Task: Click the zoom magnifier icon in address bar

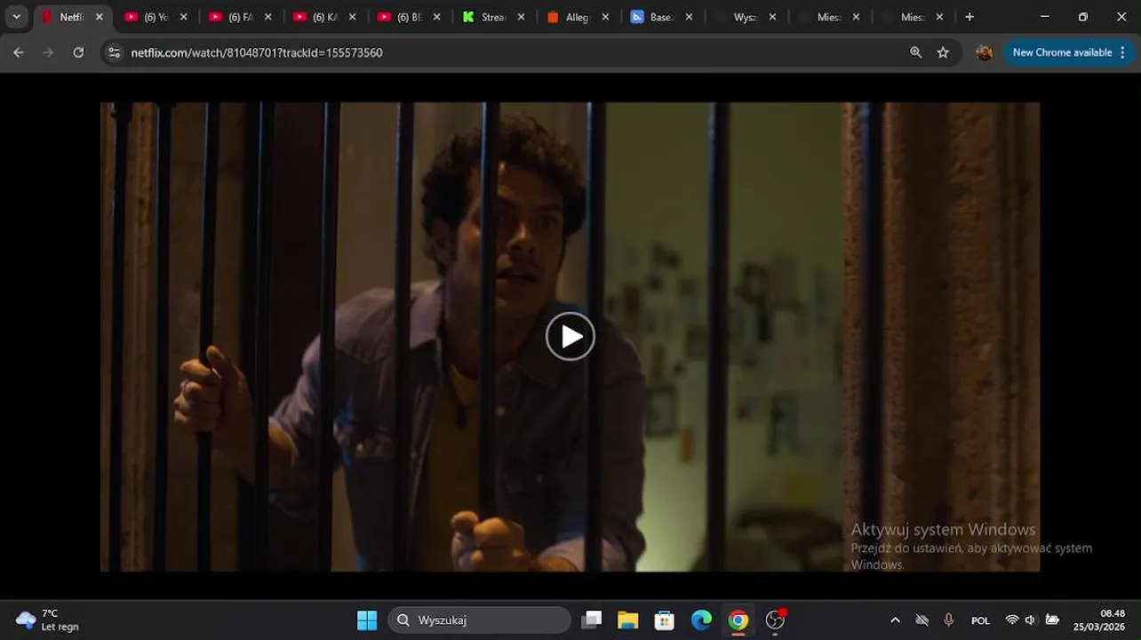Action: (x=915, y=52)
